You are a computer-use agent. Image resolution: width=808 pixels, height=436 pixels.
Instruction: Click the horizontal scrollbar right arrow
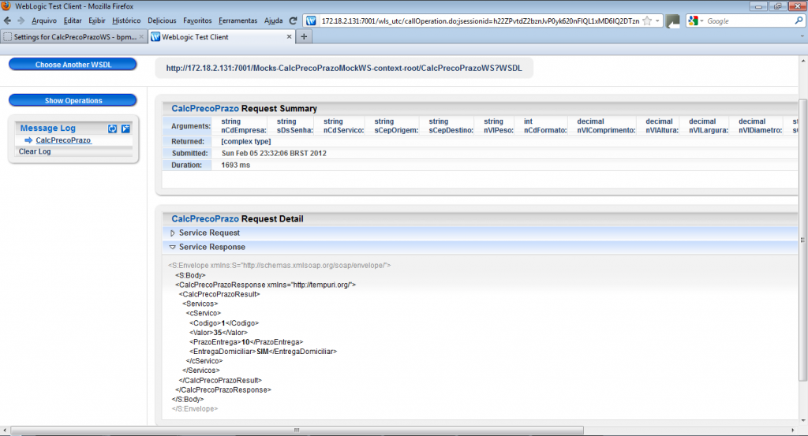pos(793,430)
